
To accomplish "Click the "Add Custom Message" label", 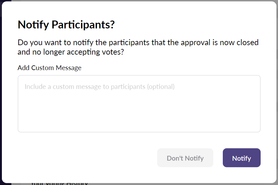I will (50, 68).
